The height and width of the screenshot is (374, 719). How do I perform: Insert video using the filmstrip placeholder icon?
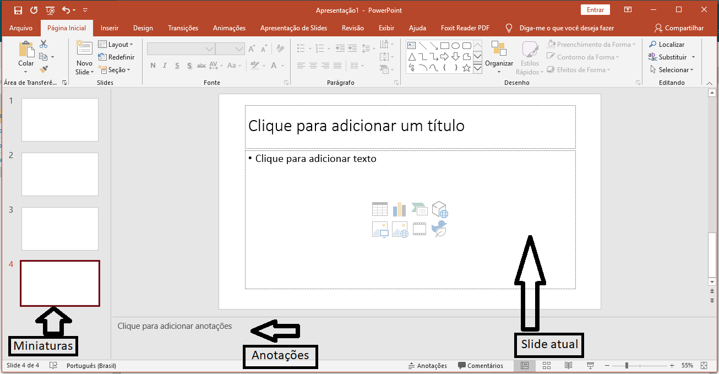point(420,229)
